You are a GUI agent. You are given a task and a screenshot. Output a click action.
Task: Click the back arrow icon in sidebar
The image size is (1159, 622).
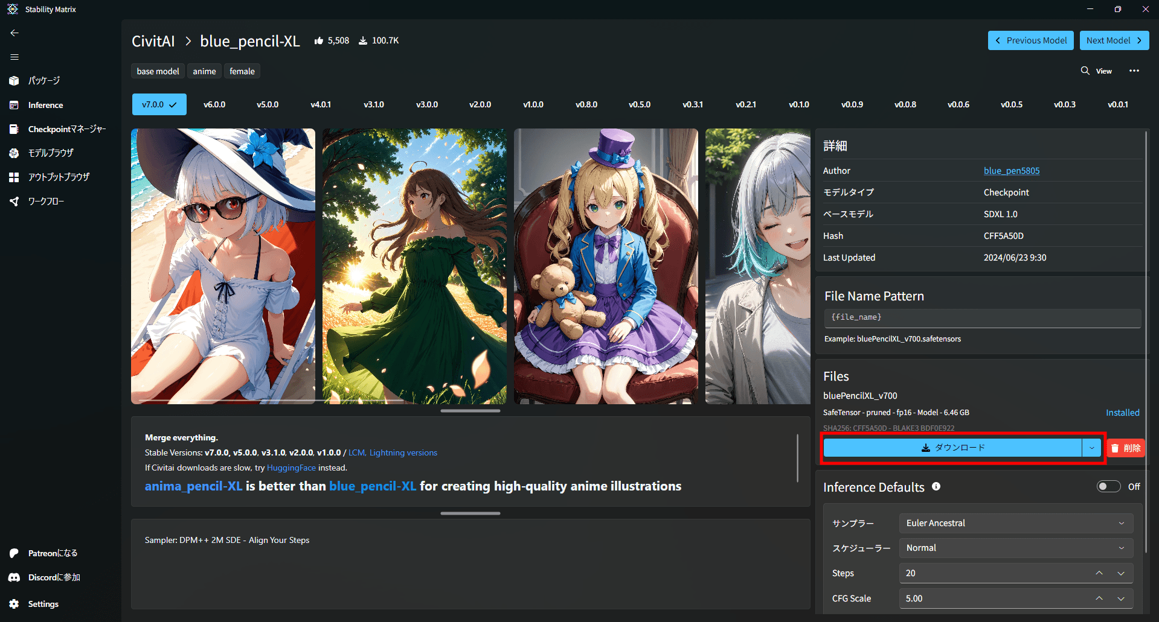[14, 33]
